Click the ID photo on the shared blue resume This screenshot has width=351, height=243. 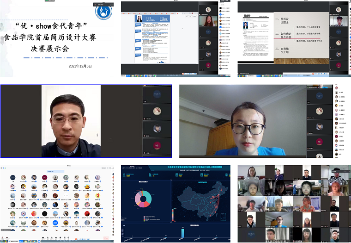pos(139,19)
